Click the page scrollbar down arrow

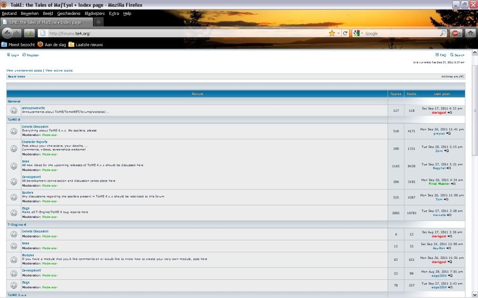pos(475,295)
